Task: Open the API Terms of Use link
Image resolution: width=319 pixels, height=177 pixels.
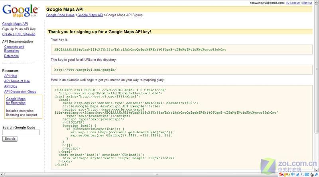Action: pos(17,81)
